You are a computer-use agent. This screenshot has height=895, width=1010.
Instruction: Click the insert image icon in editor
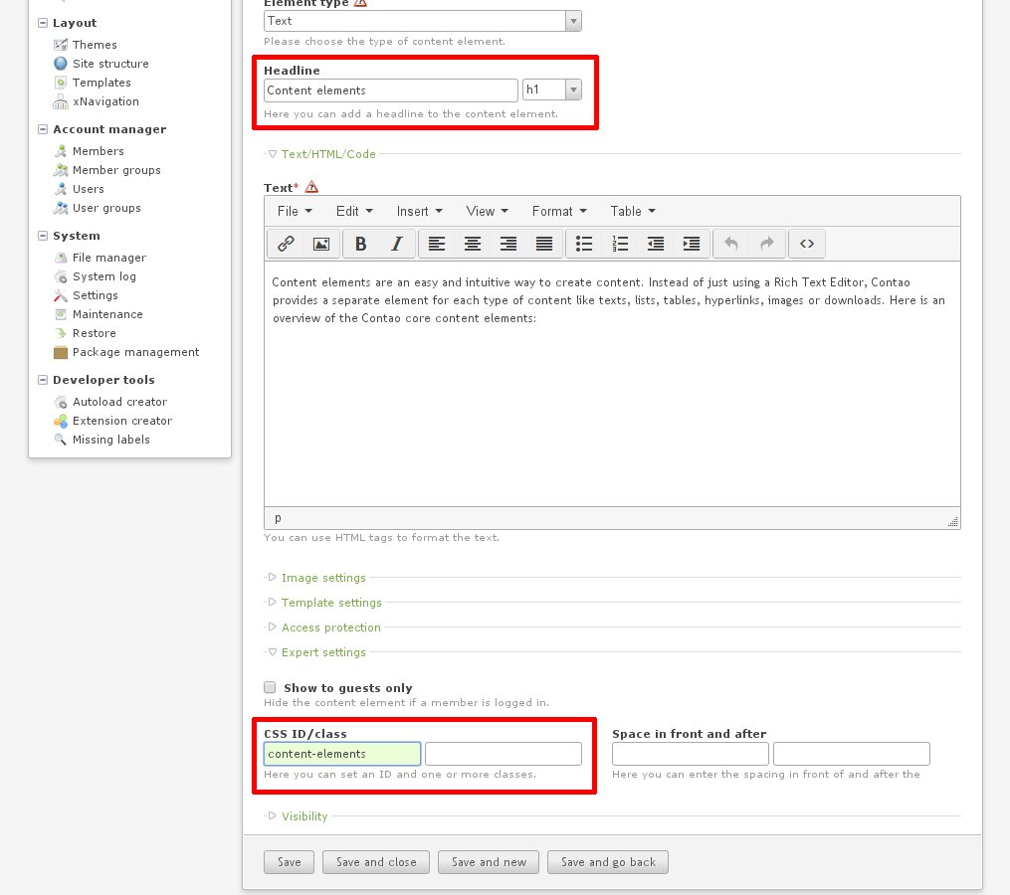[321, 244]
